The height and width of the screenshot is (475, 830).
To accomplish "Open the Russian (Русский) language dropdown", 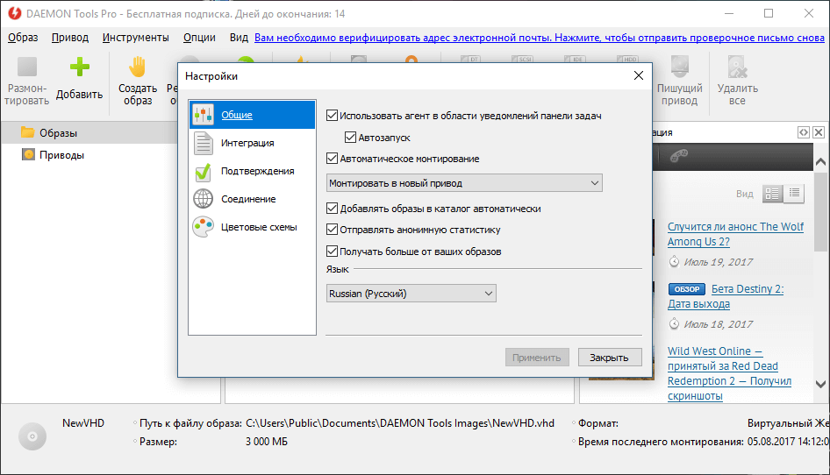I will pos(411,294).
